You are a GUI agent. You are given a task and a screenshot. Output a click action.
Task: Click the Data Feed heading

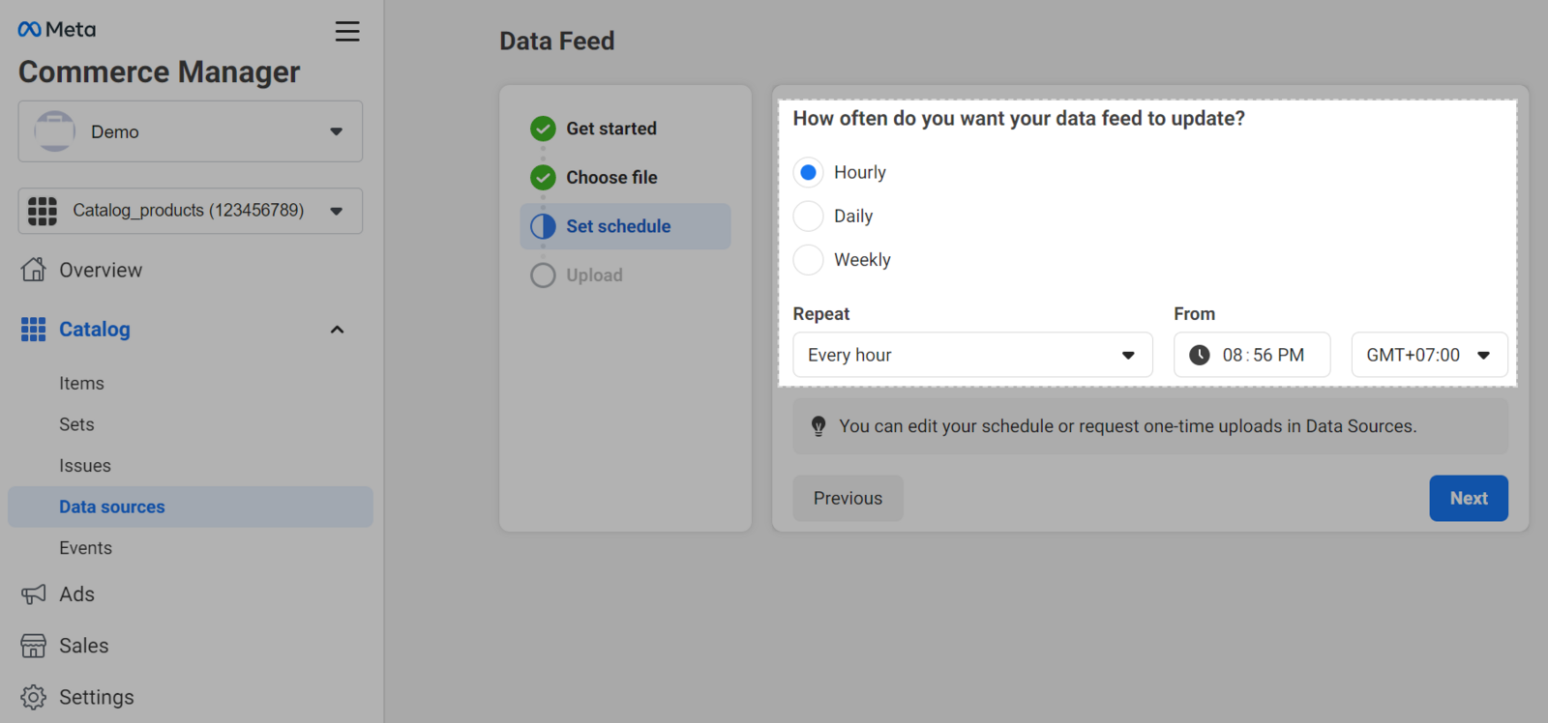point(557,41)
